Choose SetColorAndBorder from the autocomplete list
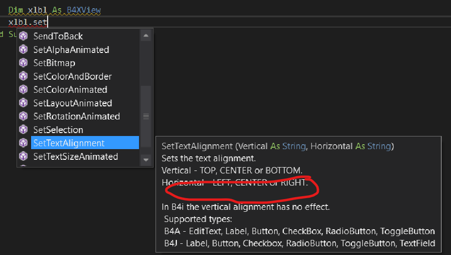This screenshot has height=255, width=451. click(72, 76)
